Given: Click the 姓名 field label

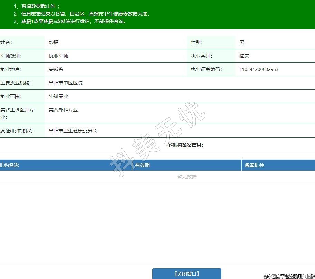Looking at the screenshot, I should click(6, 42).
